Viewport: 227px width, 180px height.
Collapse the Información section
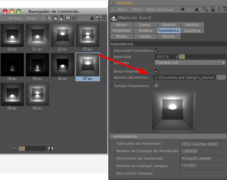coord(114,137)
